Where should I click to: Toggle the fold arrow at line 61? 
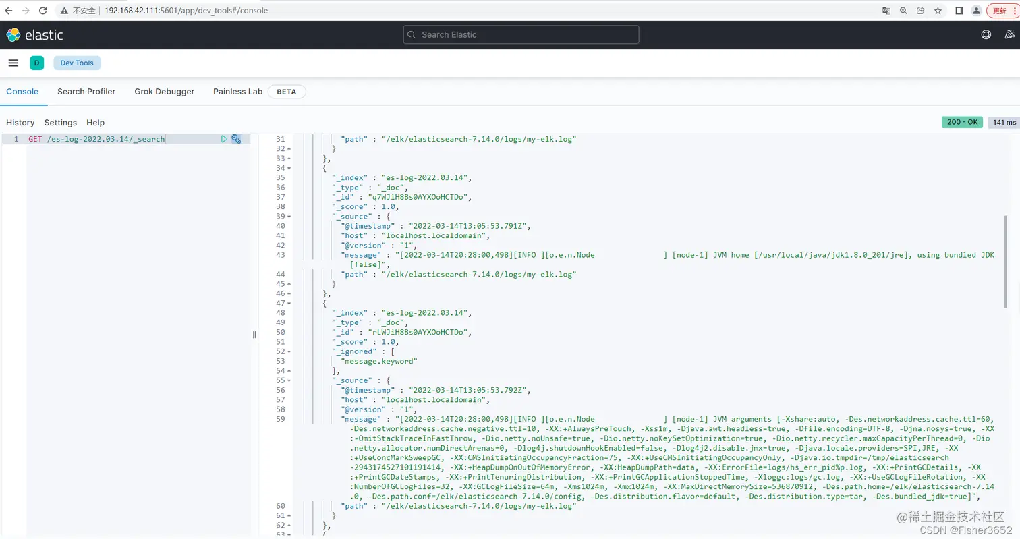point(289,515)
